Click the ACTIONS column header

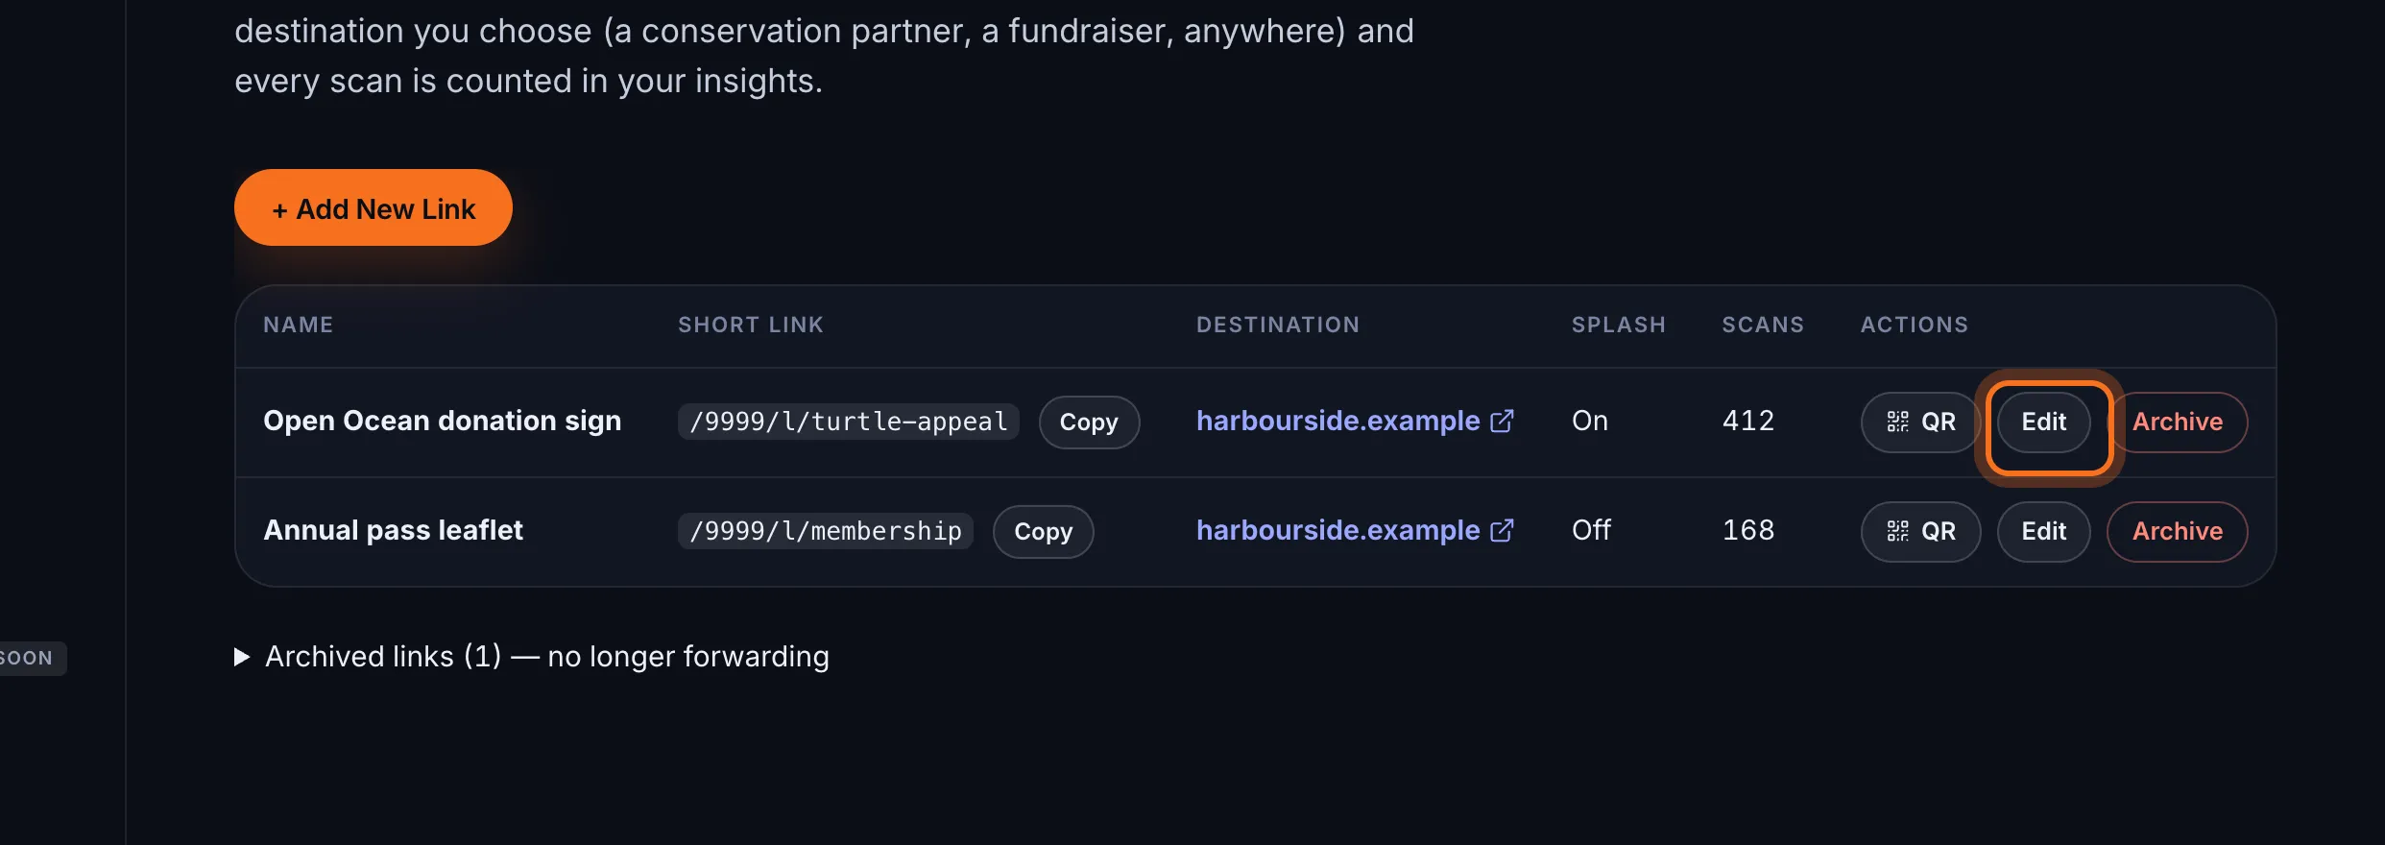(x=1915, y=325)
